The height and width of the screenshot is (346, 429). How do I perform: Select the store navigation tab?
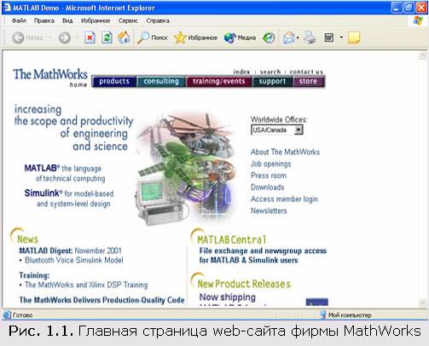(309, 82)
